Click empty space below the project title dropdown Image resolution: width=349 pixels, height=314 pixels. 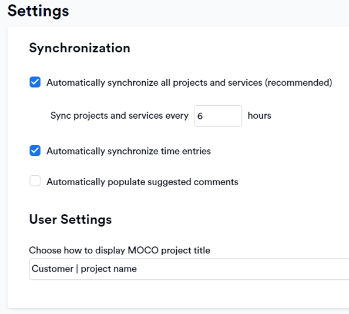[x=178, y=294]
